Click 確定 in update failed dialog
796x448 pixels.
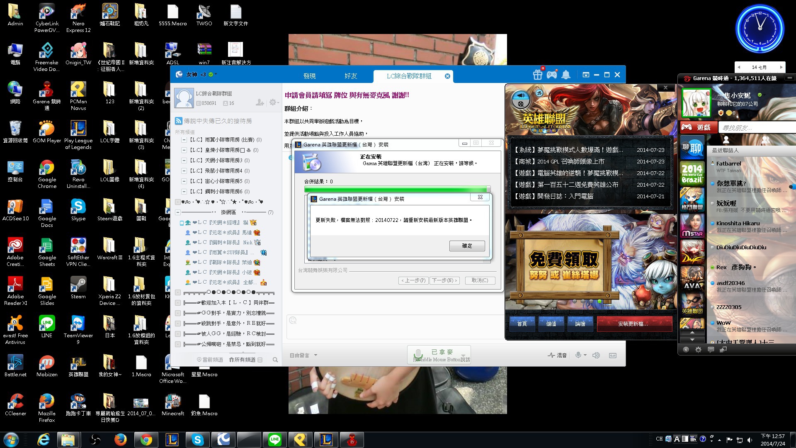[467, 246]
